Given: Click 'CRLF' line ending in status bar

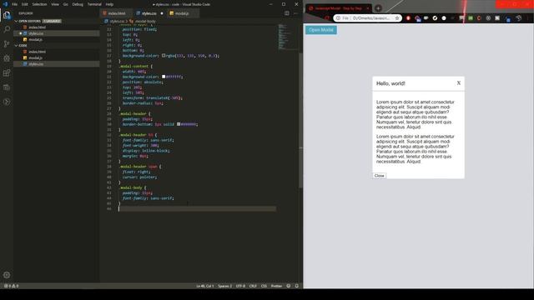Looking at the screenshot, I should (253, 286).
